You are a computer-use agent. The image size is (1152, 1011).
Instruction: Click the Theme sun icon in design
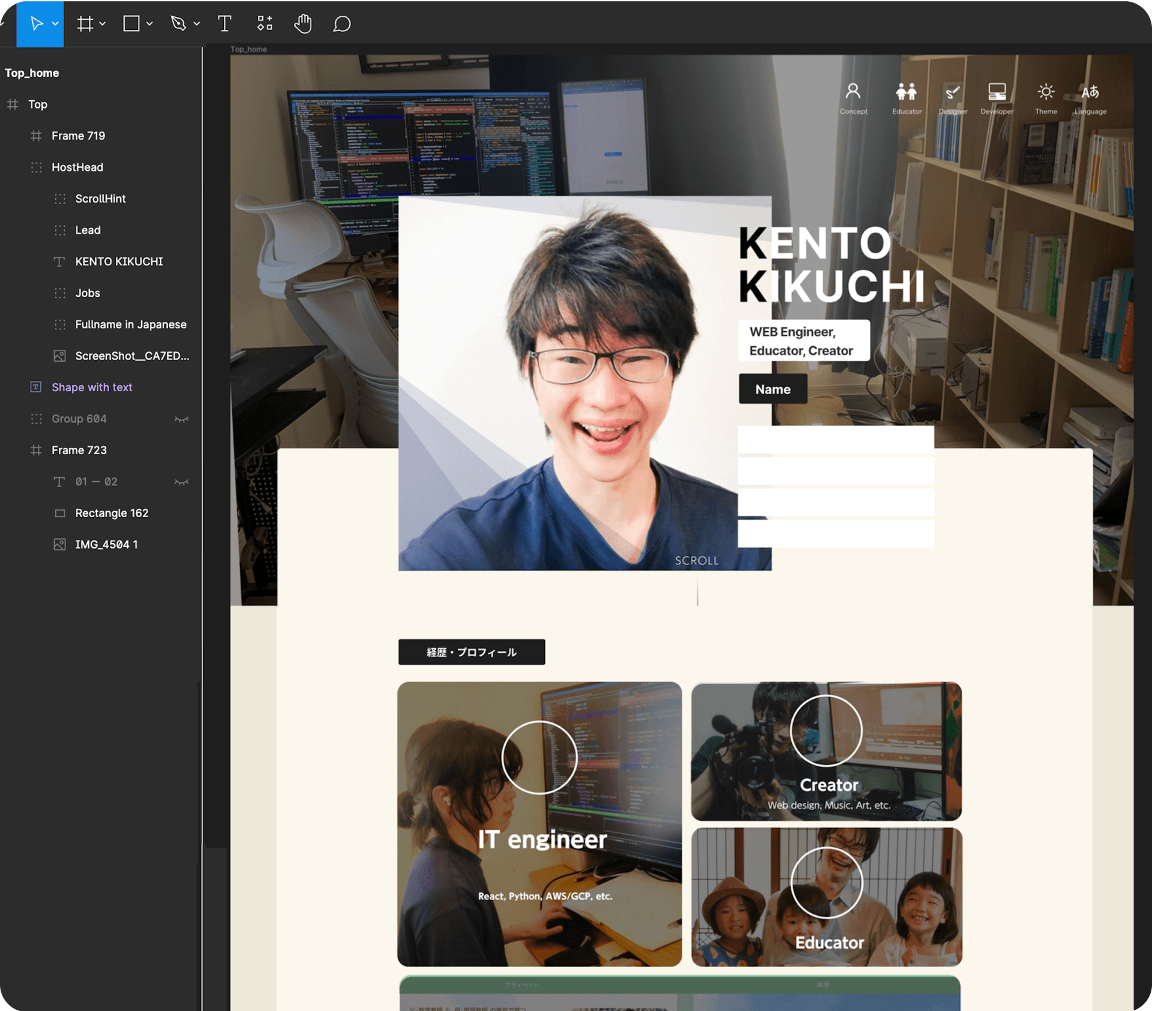1046,92
